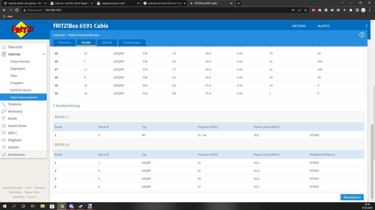Open the Tipps & Tricks footer link
This screenshot has height=210, width=375.
point(32,192)
